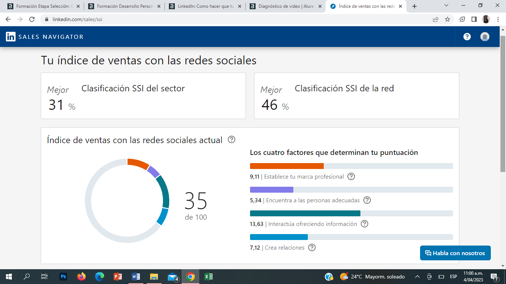Launch Photoshop from the taskbar

tap(63, 277)
